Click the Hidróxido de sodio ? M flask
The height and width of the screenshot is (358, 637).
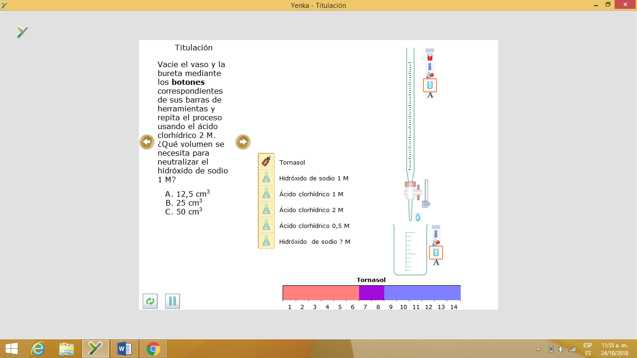tap(266, 241)
